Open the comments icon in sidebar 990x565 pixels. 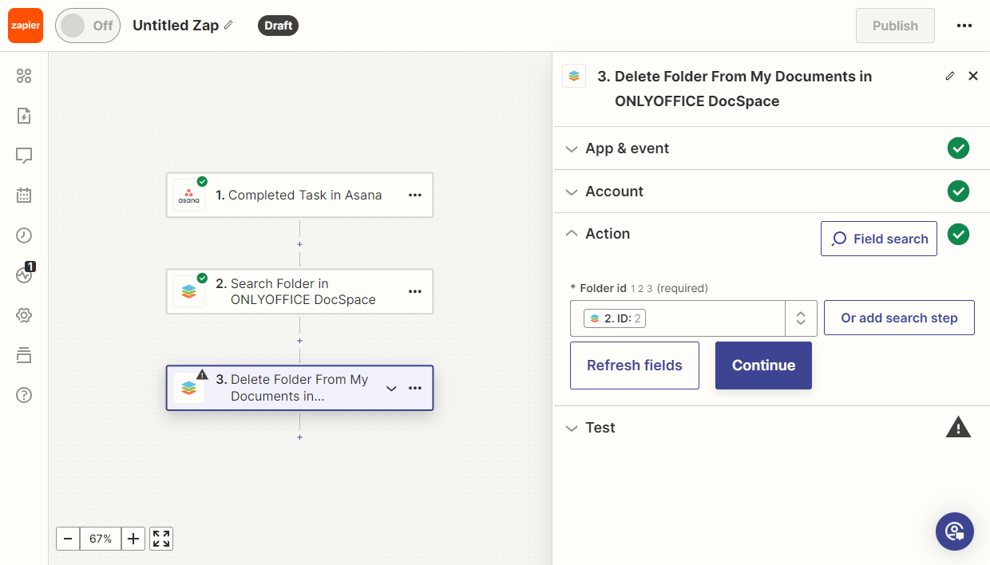(24, 156)
